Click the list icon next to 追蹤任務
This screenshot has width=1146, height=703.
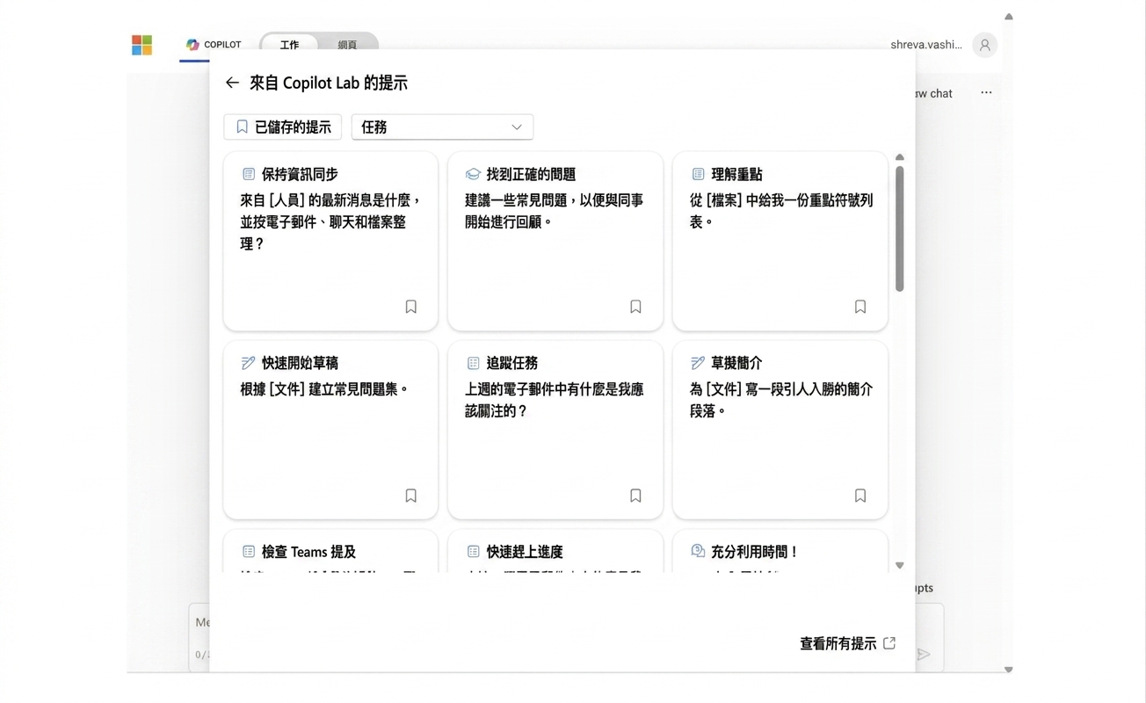point(473,363)
